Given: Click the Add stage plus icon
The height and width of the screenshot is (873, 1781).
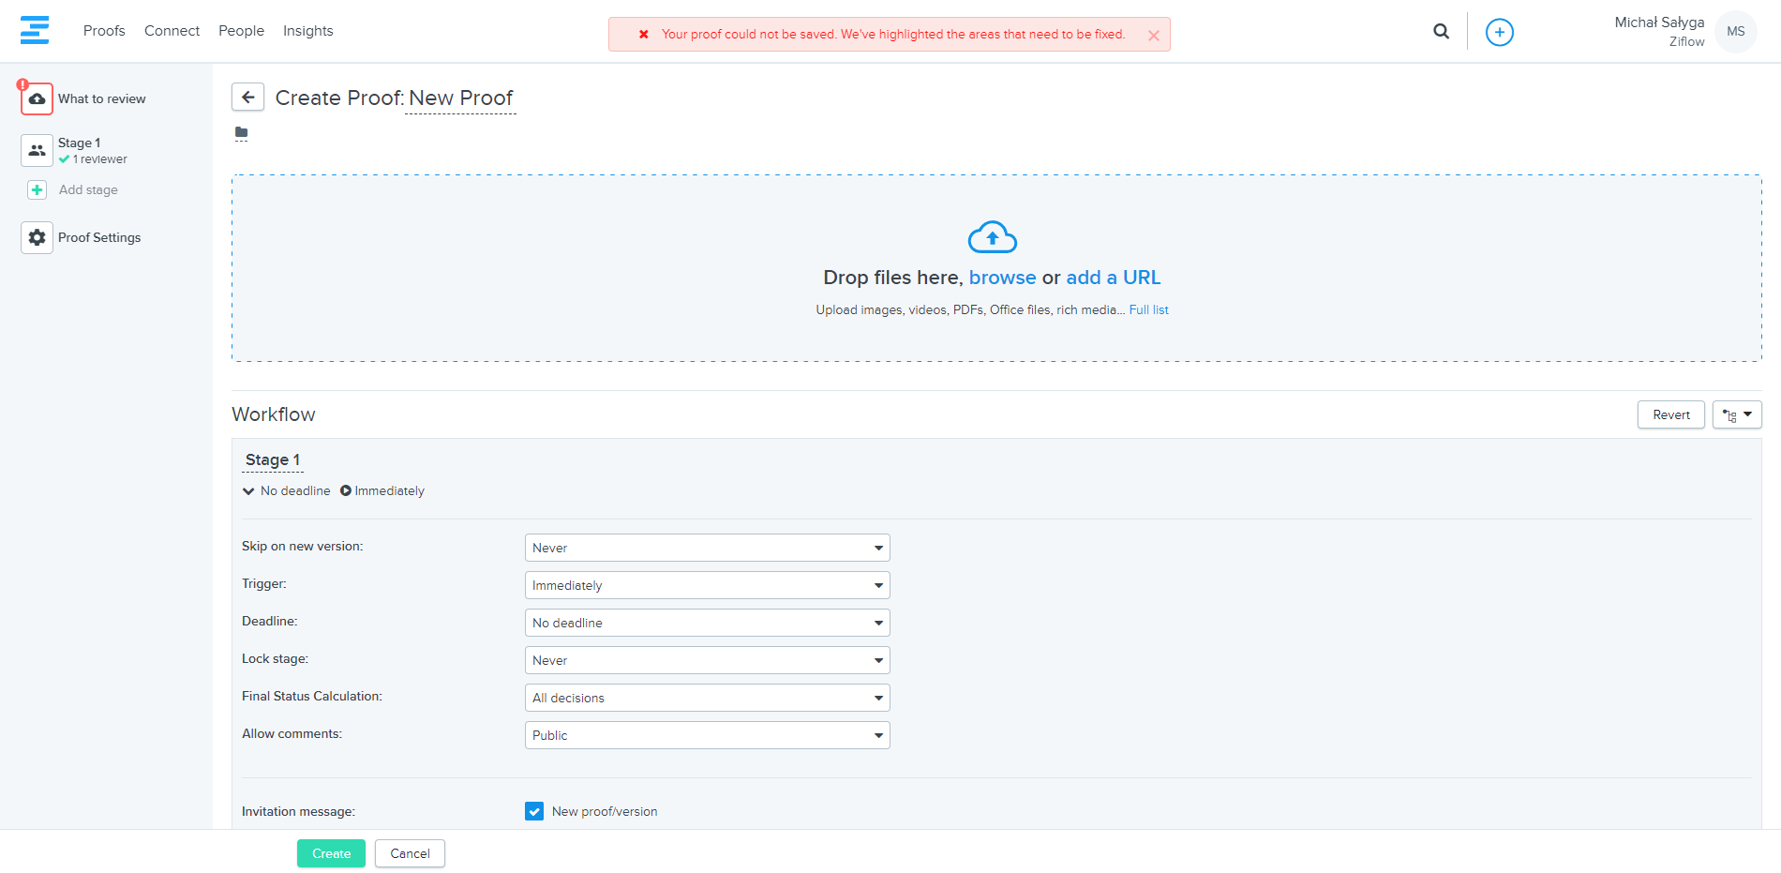Looking at the screenshot, I should click(x=37, y=189).
